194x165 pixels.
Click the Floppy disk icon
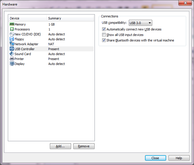pos(12,39)
